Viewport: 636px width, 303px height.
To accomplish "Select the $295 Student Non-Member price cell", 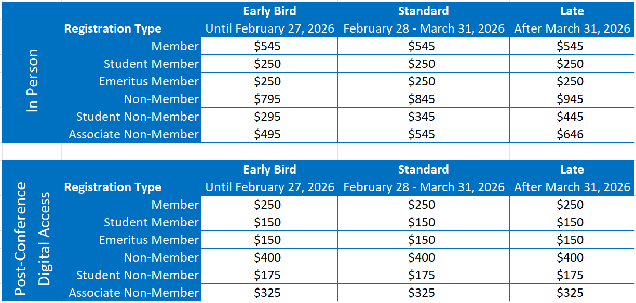I will click(267, 117).
